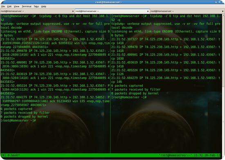
Task: Click the 21:32 20-Feb-11 clock in status bar
Action: pyautogui.click(x=207, y=155)
